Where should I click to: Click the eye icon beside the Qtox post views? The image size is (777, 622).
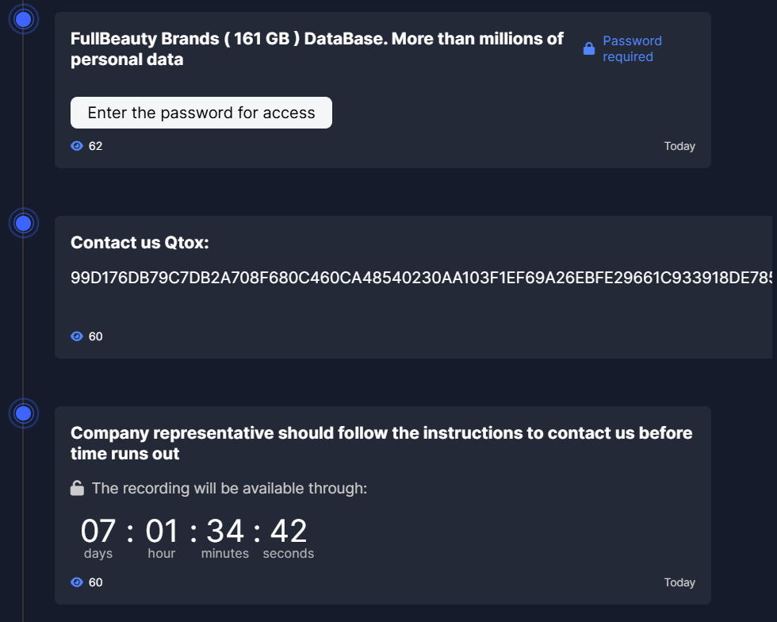(x=76, y=336)
